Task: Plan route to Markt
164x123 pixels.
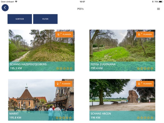Action: click(x=64, y=84)
